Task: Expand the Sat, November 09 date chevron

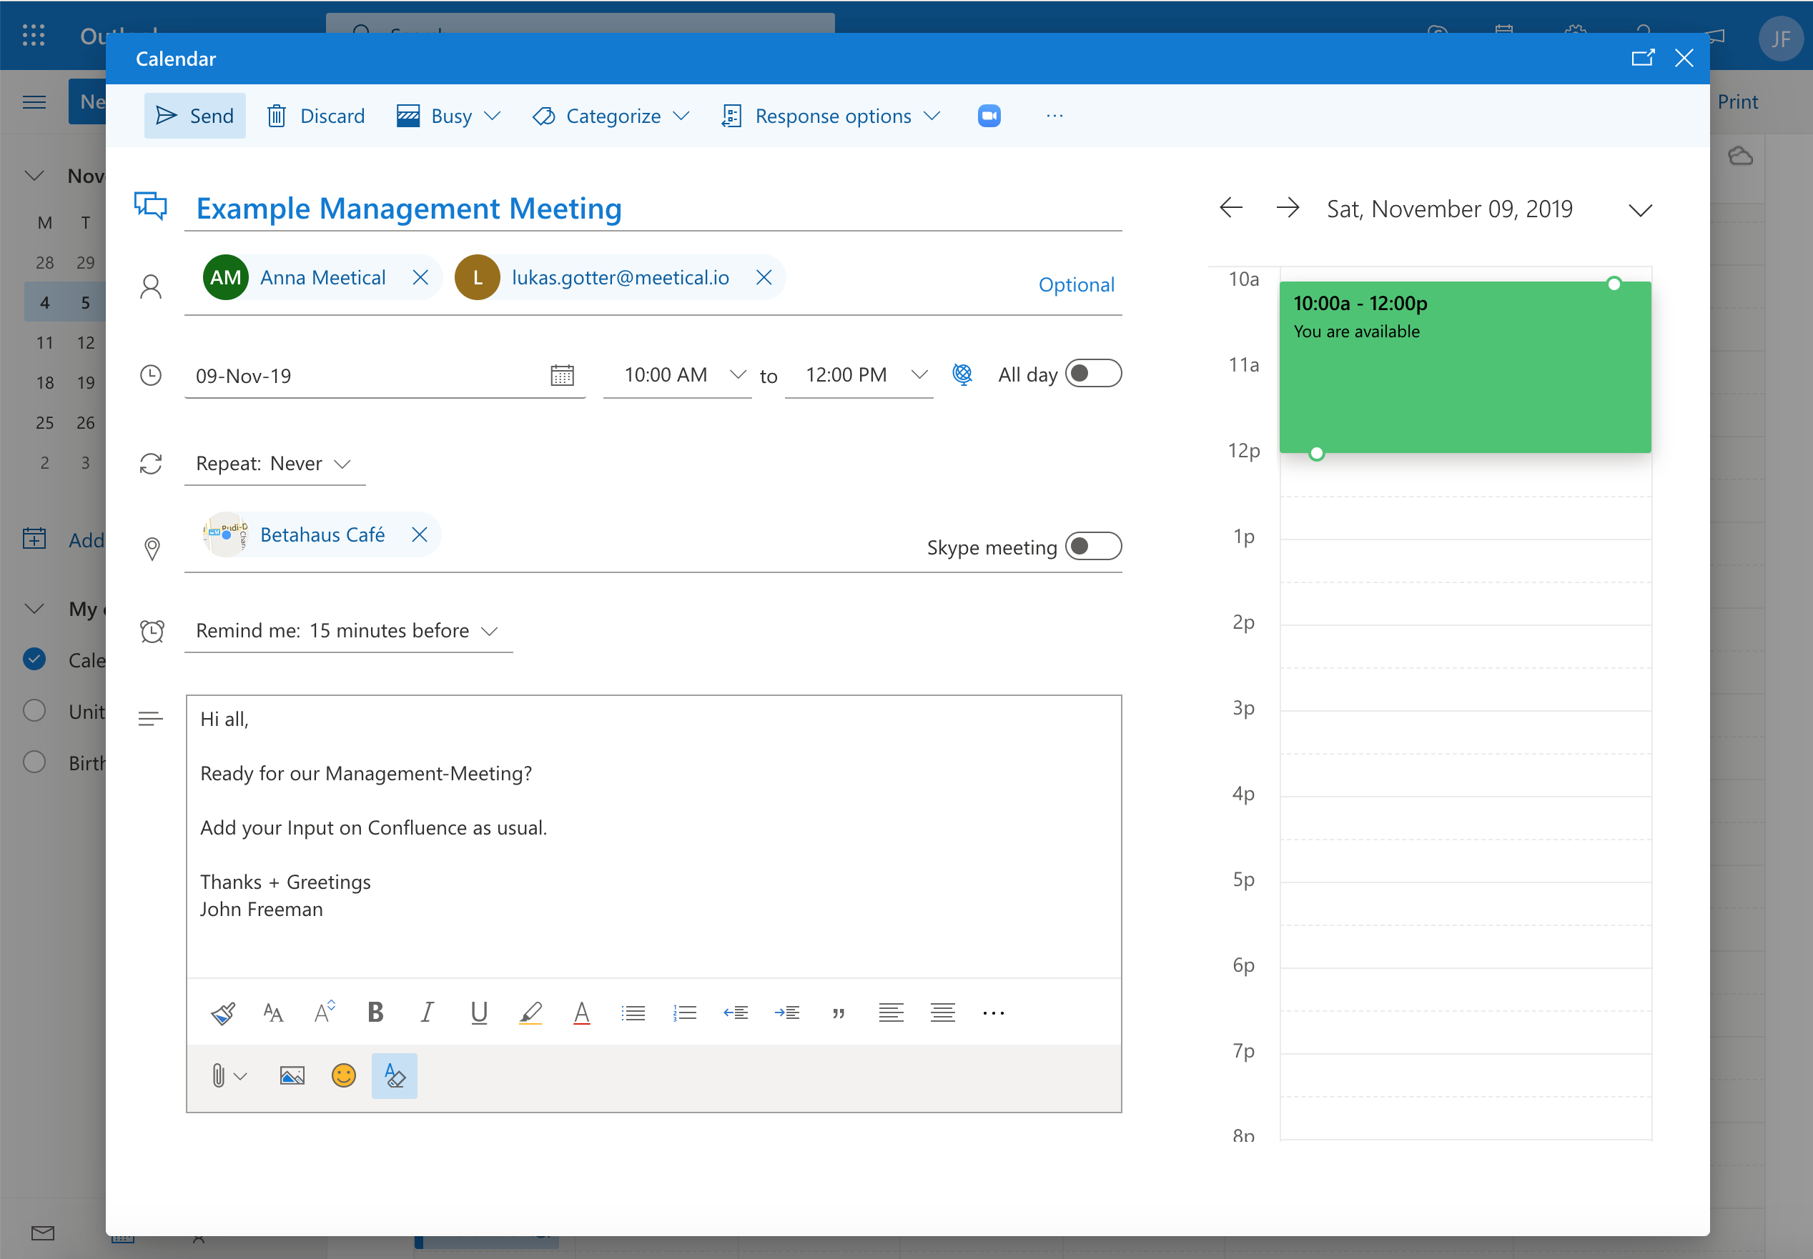Action: tap(1640, 211)
